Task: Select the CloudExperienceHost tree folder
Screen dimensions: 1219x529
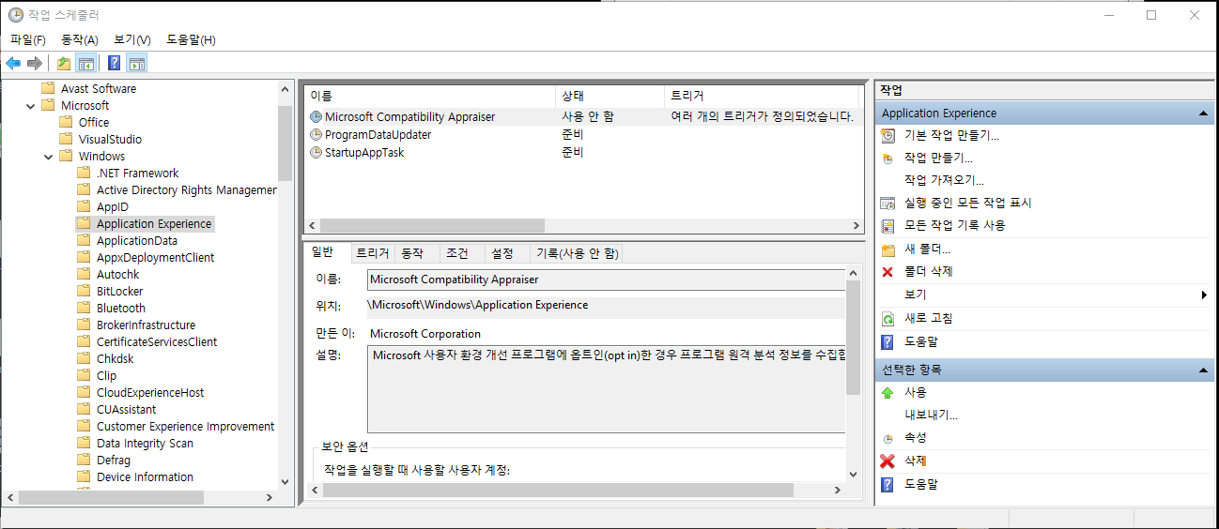Action: (x=150, y=392)
